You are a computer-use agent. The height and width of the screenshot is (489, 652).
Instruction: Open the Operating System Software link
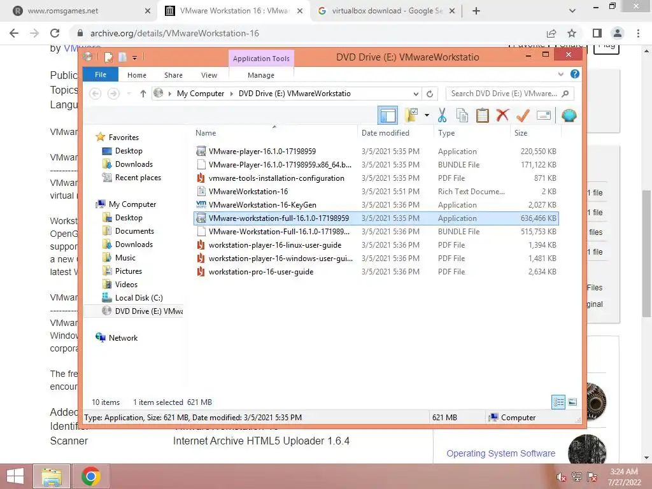pos(500,453)
